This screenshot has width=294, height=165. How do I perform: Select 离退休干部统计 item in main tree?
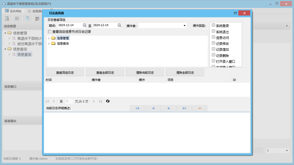coord(30,38)
